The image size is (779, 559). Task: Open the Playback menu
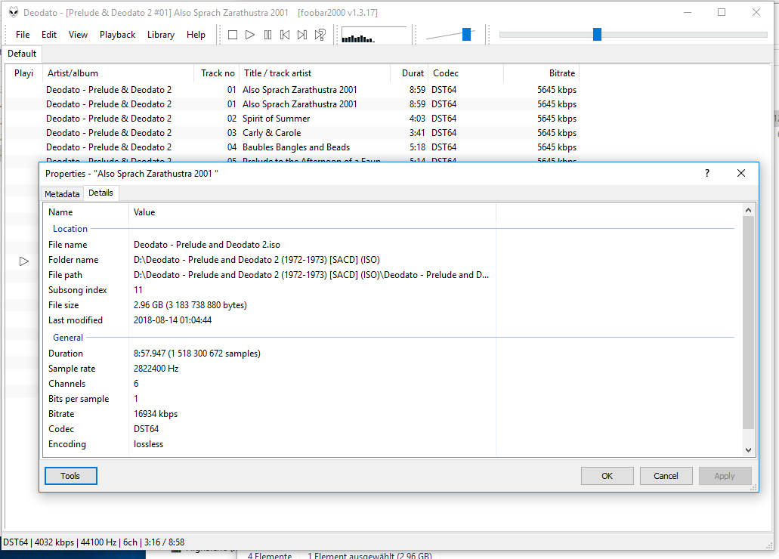click(117, 35)
